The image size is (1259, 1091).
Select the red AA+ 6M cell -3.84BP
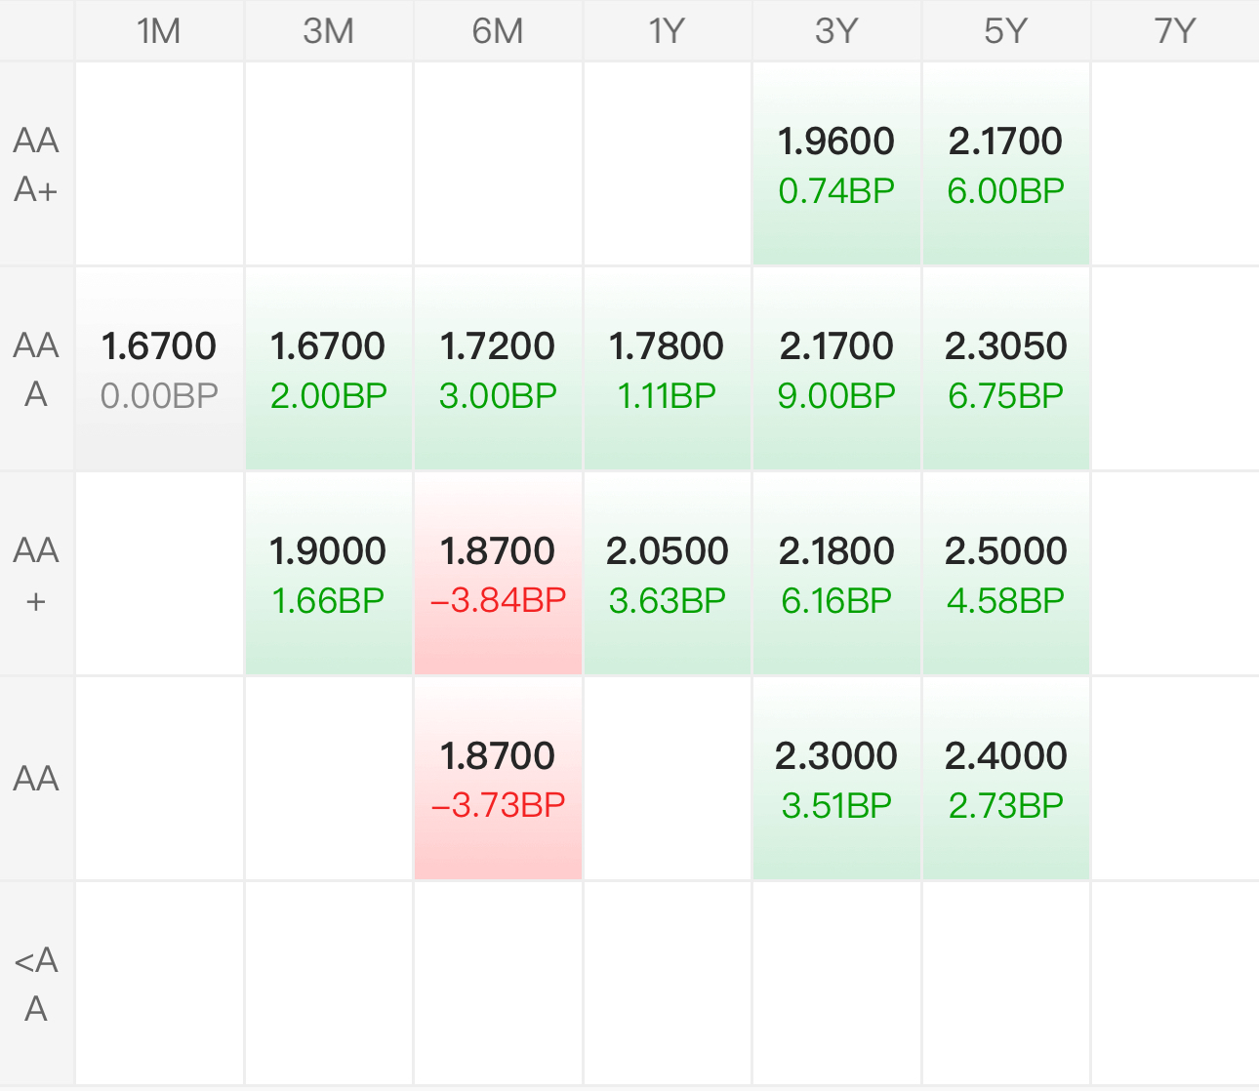(x=498, y=574)
